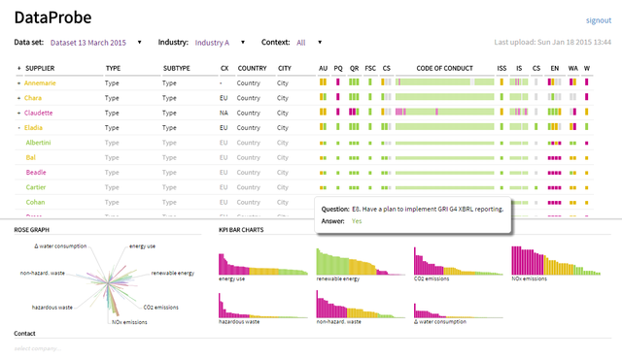
Task: Click the CX column header
Action: [225, 68]
